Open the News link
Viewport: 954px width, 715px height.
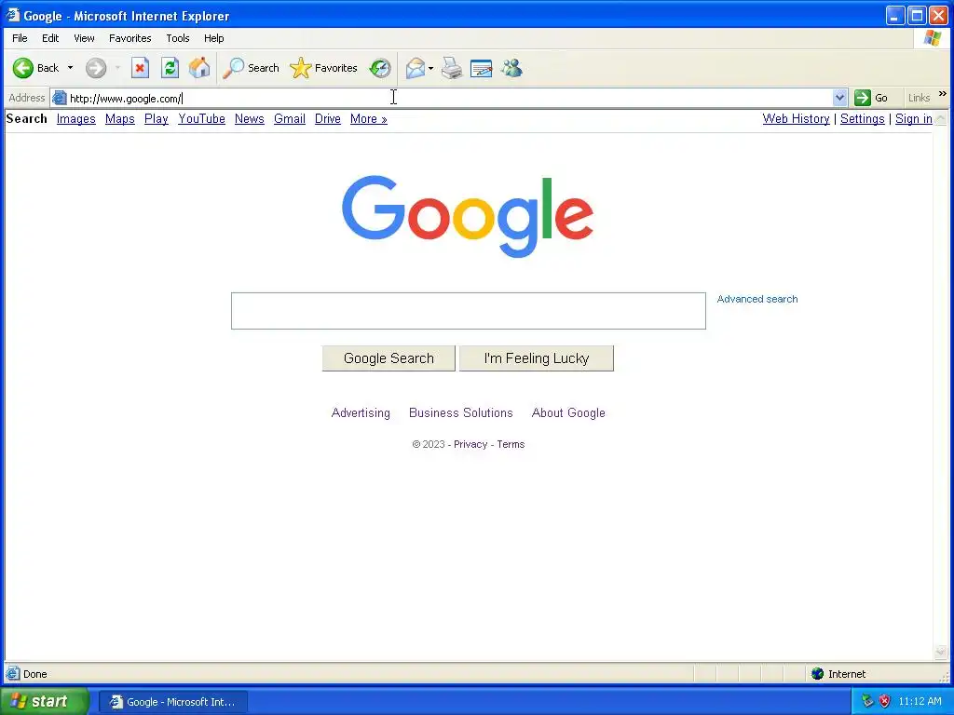(250, 118)
